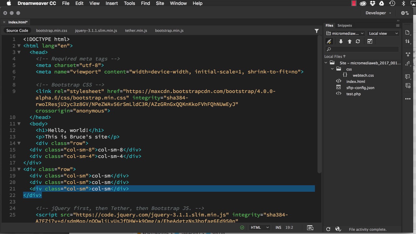Click the green no-errors check icon
This screenshot has width=416, height=234.
point(242,227)
